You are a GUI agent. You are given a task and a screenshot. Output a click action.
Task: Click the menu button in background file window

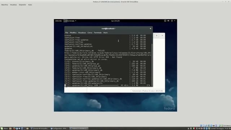[157, 35]
